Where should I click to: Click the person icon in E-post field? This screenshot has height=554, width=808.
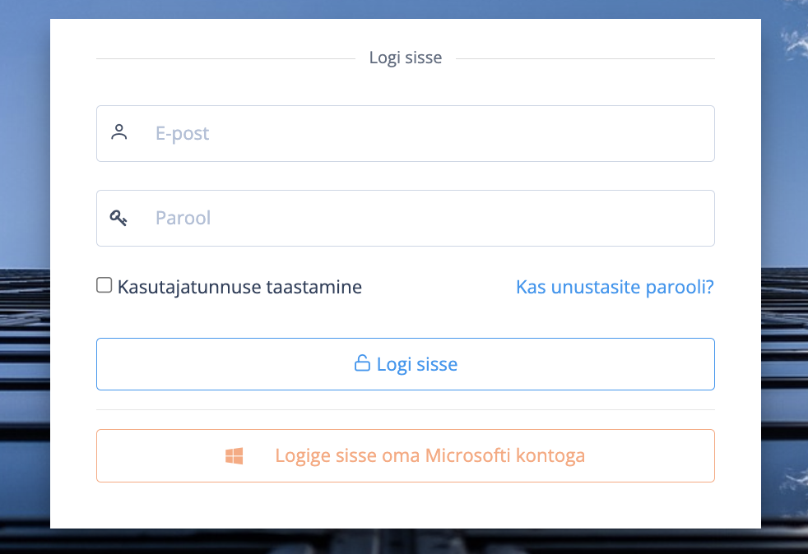(119, 132)
